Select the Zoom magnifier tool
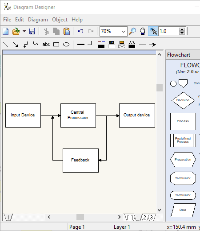200x231 pixels. click(132, 31)
